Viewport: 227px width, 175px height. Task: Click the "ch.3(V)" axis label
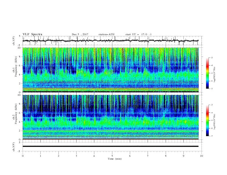[x=14, y=147]
